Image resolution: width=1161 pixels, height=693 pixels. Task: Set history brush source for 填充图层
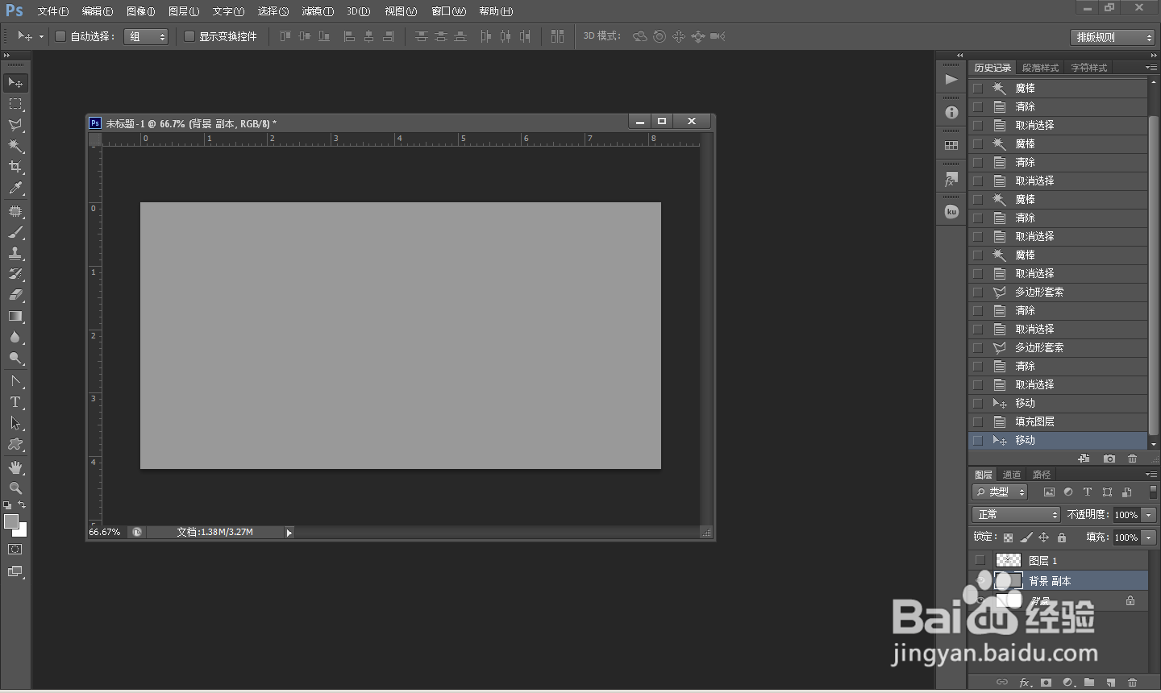(978, 421)
